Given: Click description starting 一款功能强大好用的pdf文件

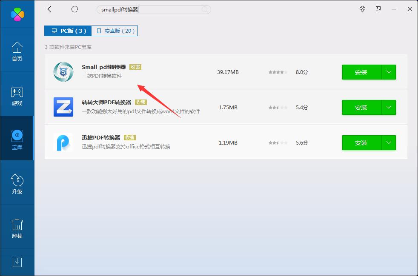Looking at the screenshot, I should pyautogui.click(x=141, y=111).
